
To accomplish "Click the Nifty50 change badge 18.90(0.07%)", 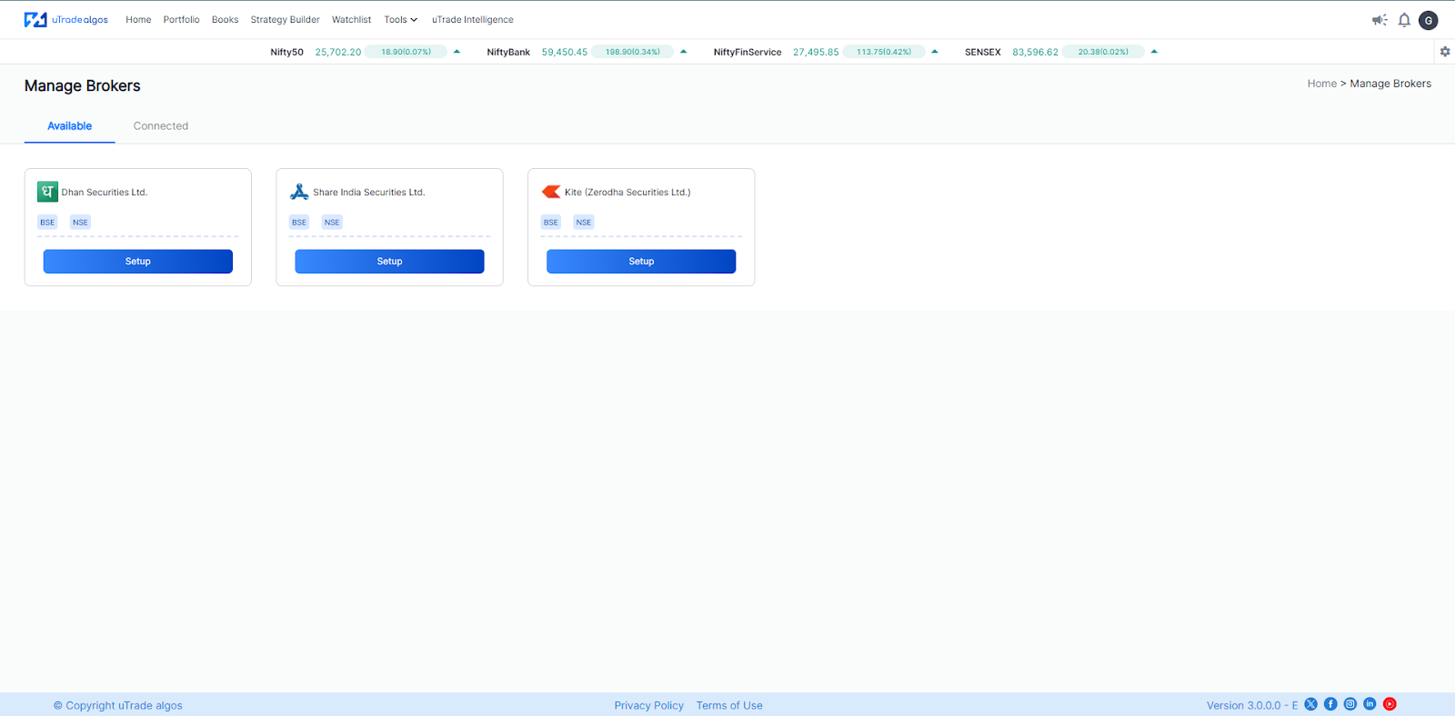I will (x=406, y=52).
